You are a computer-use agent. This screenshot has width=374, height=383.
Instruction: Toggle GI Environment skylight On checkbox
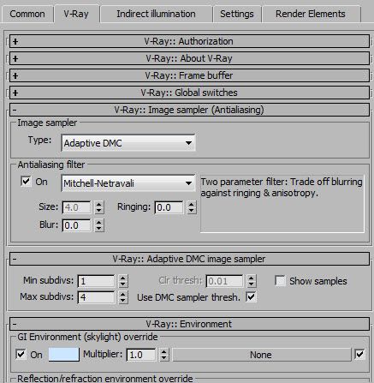[x=21, y=355]
